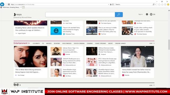Click the WAP Institute logo banner

(x=22, y=92)
